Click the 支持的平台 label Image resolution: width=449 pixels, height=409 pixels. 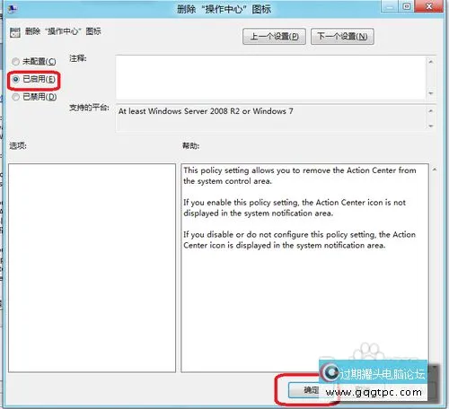point(89,108)
